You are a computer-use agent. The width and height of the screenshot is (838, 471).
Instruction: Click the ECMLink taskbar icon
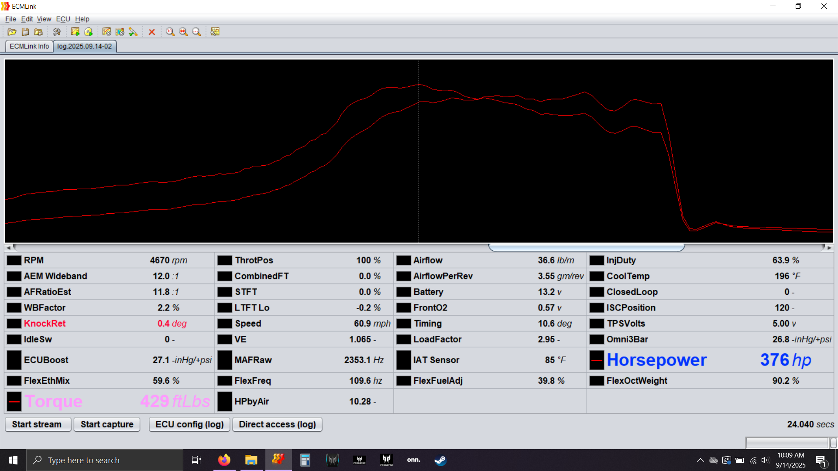(x=278, y=460)
